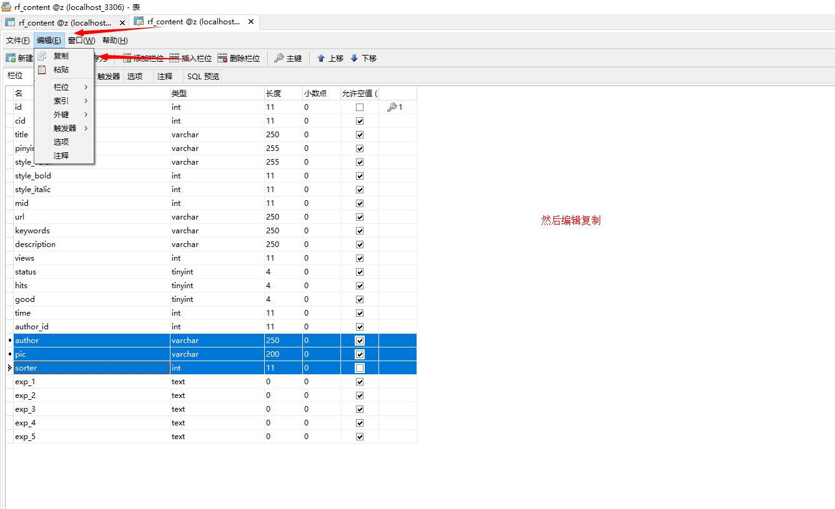Click the sorter name input cell
The height and width of the screenshot is (509, 835).
[92, 368]
